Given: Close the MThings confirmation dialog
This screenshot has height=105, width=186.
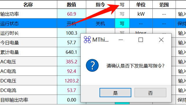Looking at the screenshot, I should (x=161, y=40).
